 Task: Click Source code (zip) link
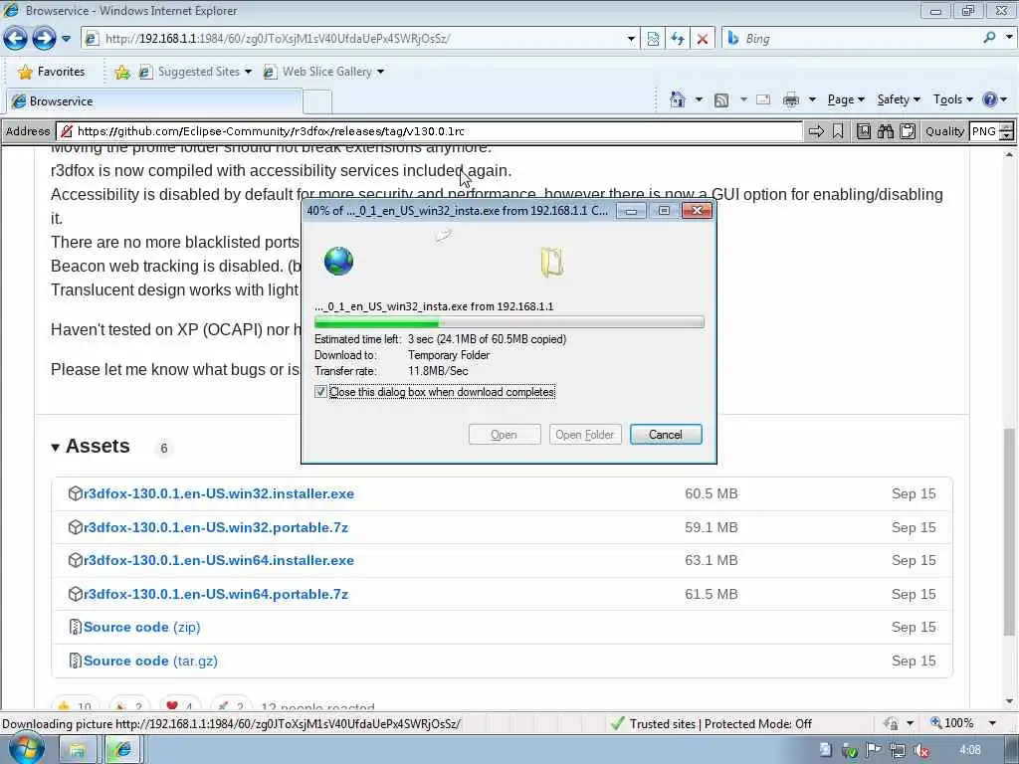[141, 628]
